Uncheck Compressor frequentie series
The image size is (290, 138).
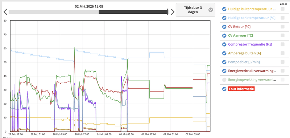point(224,44)
